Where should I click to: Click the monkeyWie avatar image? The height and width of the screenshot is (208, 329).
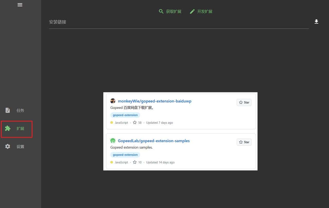point(113,101)
